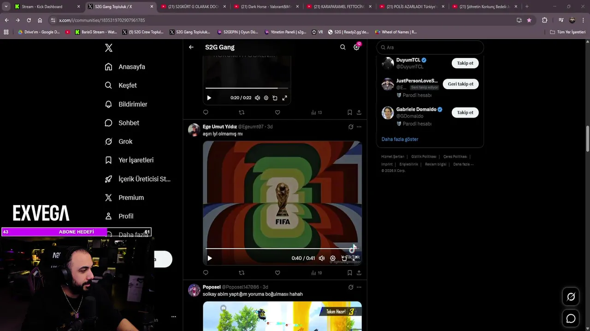Open Hizmet Şartları footer link
The width and height of the screenshot is (590, 331).
tap(393, 157)
